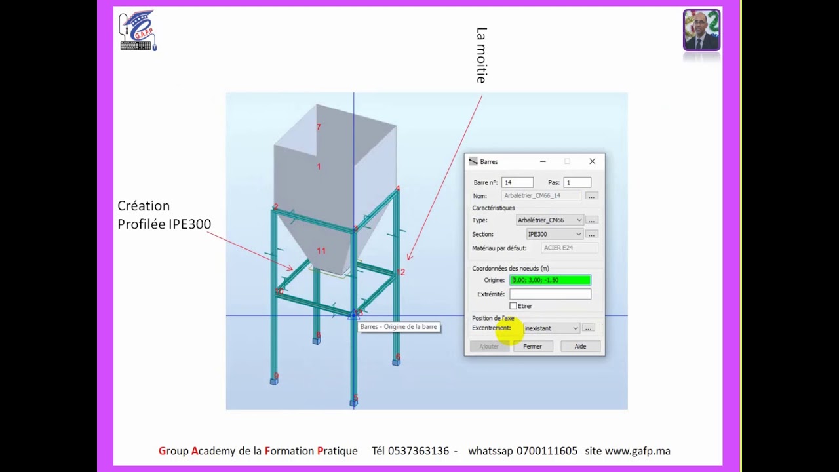Image resolution: width=839 pixels, height=472 pixels.
Task: Select node 13 in the 3D view
Action: [x=359, y=313]
